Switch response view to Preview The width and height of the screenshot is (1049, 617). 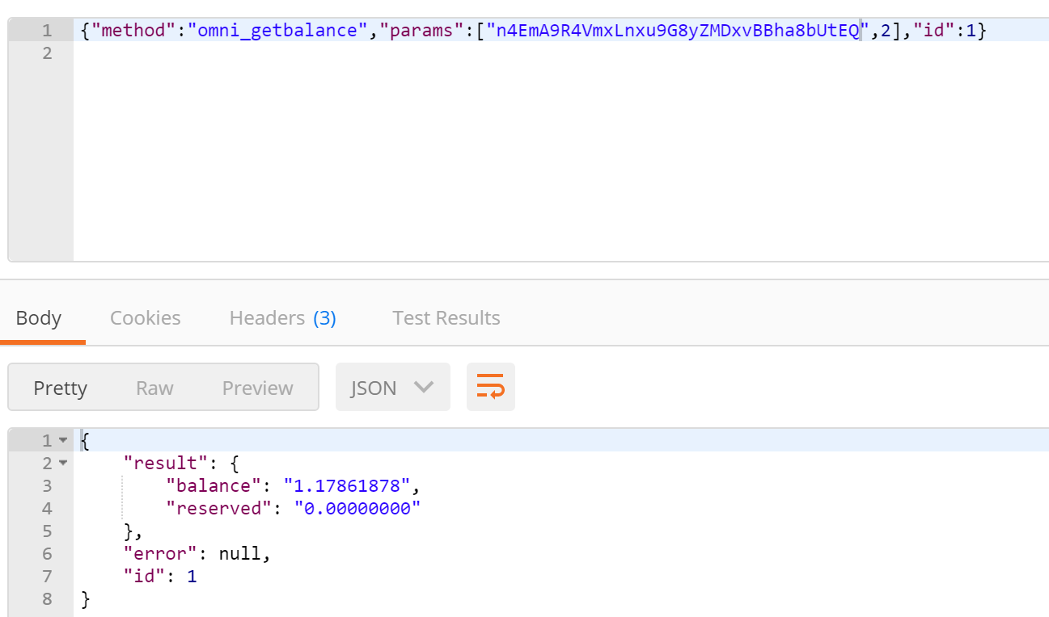pyautogui.click(x=256, y=387)
